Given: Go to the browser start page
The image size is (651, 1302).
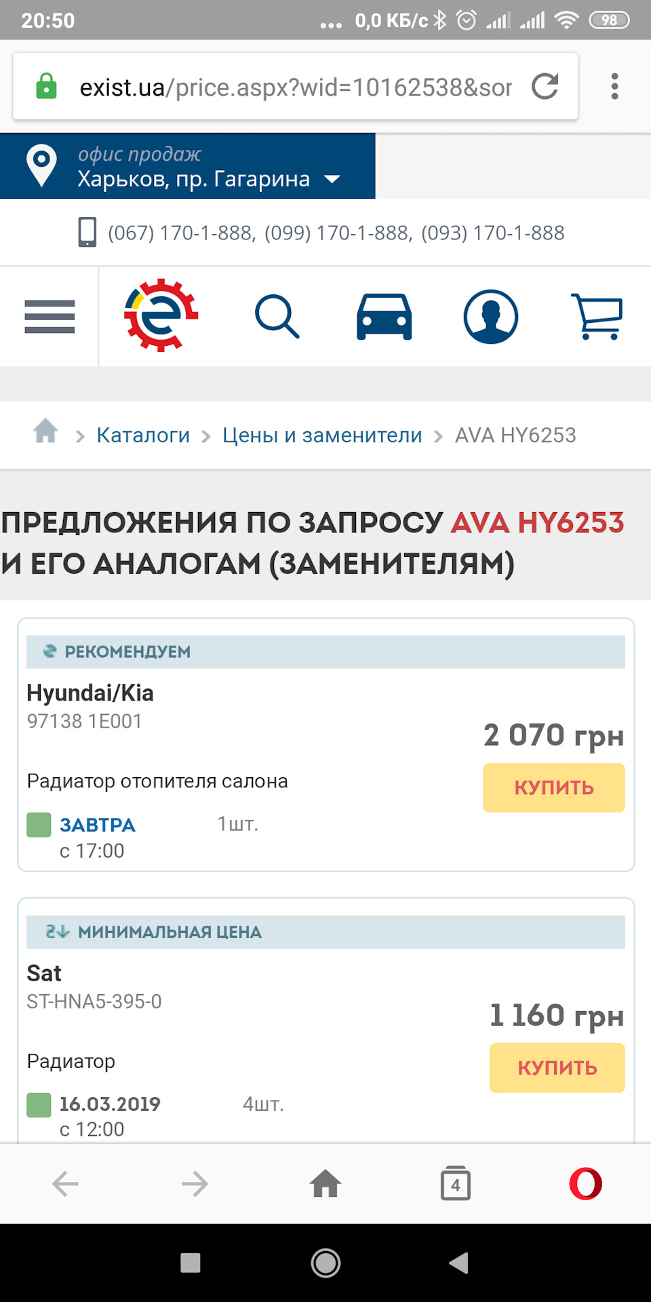Looking at the screenshot, I should (325, 1184).
